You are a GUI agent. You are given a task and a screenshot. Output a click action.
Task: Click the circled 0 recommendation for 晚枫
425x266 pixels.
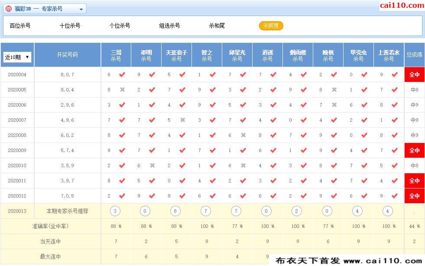click(x=327, y=211)
